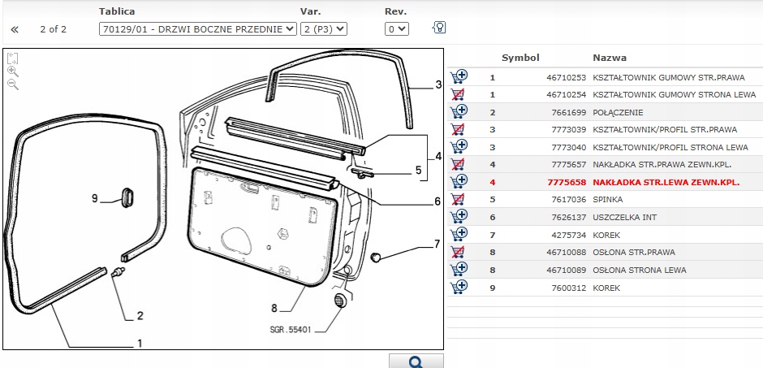This screenshot has height=368, width=763.
Task: Select KSZTAŁTOWNIK/PROFIL STR.PRAWA row
Action: [x=605, y=129]
